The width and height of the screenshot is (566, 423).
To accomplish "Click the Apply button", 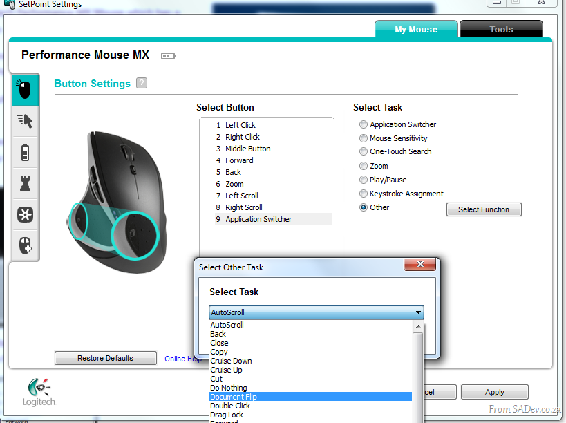I will 495,392.
